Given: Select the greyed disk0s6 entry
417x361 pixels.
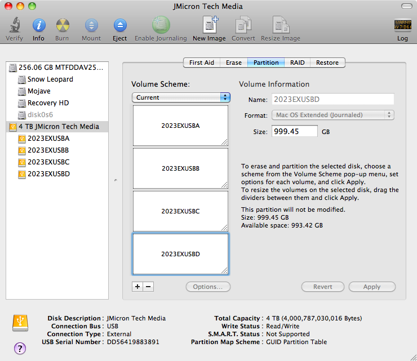Looking at the screenshot, I should [x=57, y=114].
